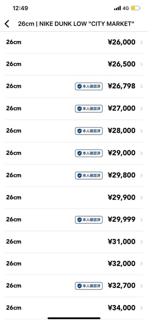The height and width of the screenshot is (322, 148).
Task: Tap the 26cm label in ¥28,000 row
Action: point(13,131)
